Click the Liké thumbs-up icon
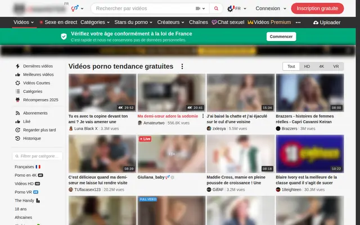The width and height of the screenshot is (360, 225). pos(17,121)
